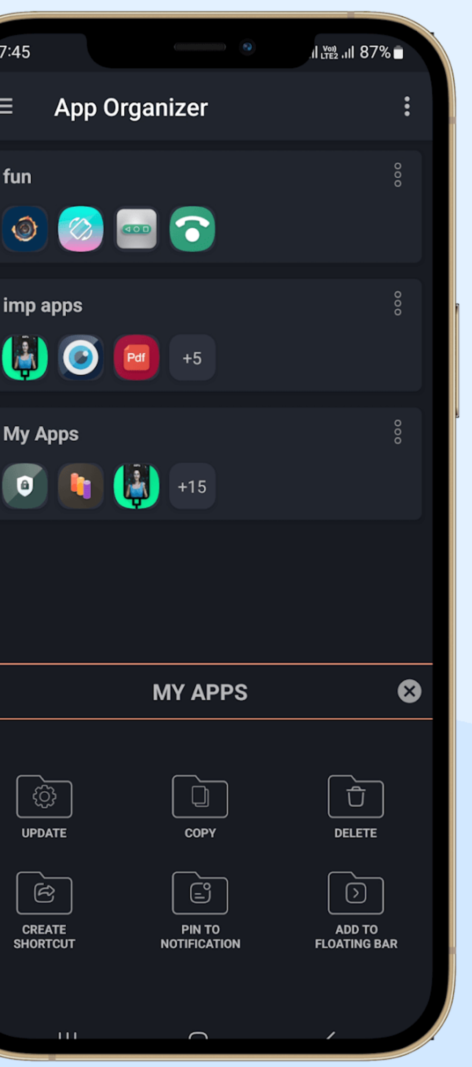Open the red Pdf app icon

point(136,357)
